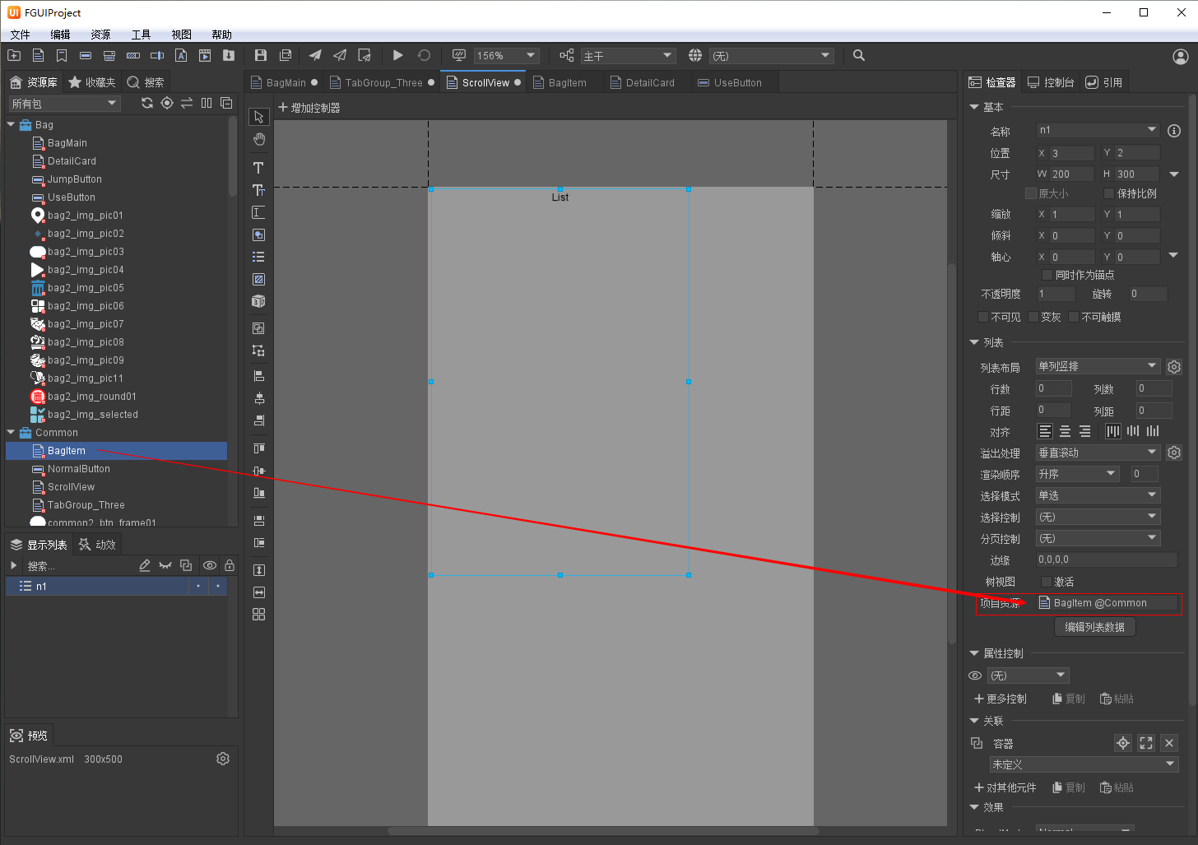
Task: Click left align icon in 对齐 row
Action: [1045, 431]
